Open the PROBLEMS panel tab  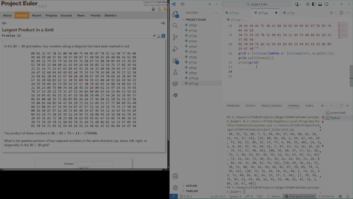coord(233,106)
